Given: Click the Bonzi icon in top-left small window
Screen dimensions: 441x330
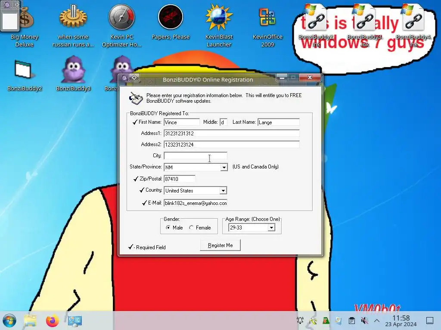Looking at the screenshot, I should [x=6, y=4].
